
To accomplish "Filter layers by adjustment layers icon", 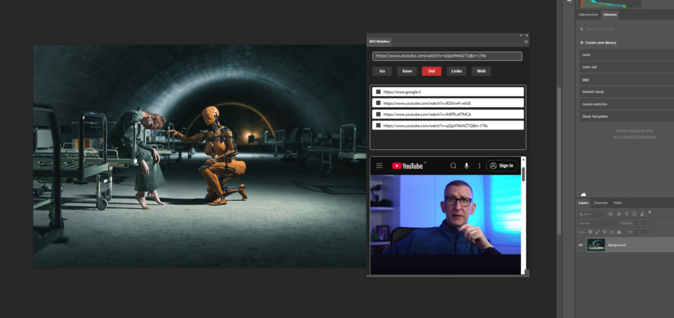I will click(618, 214).
